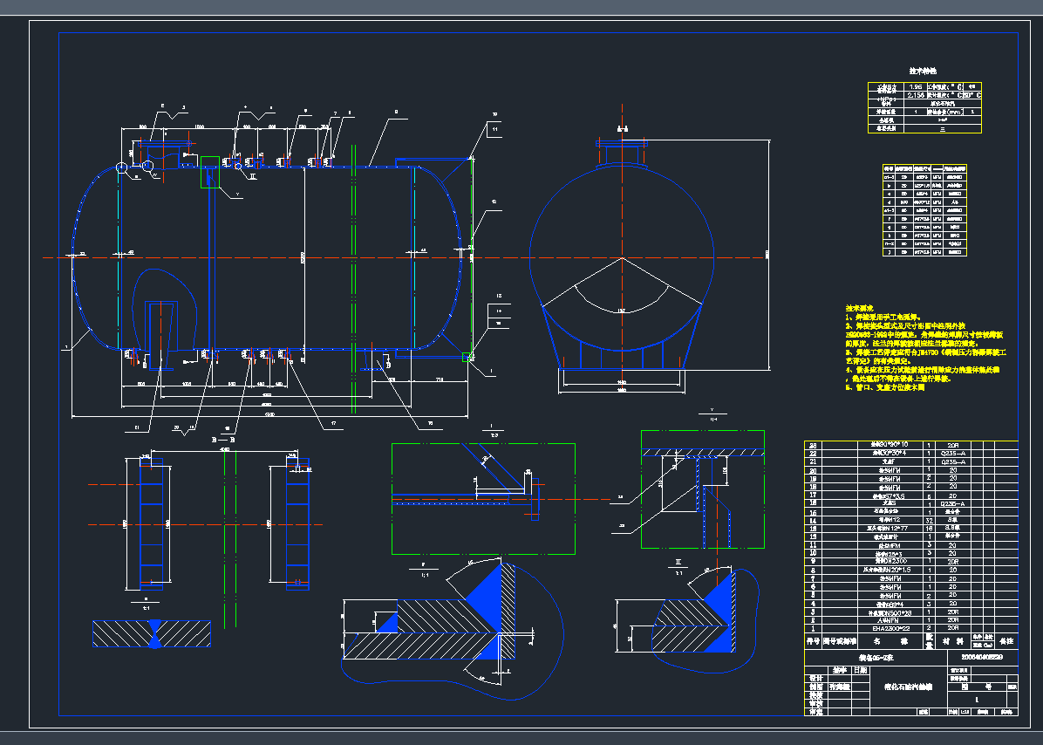Select the balloon box labeled 11
This screenshot has height=745, width=1043.
(494, 130)
